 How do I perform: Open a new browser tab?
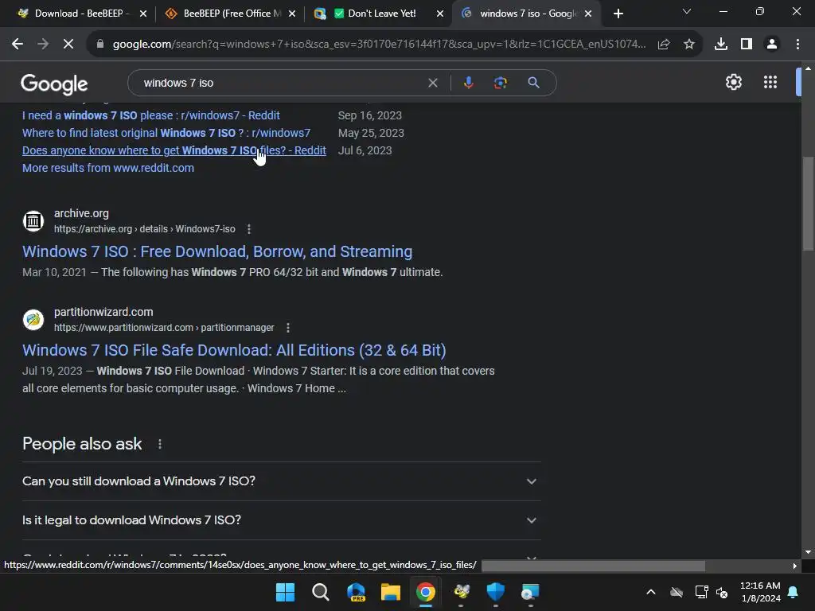pos(618,14)
